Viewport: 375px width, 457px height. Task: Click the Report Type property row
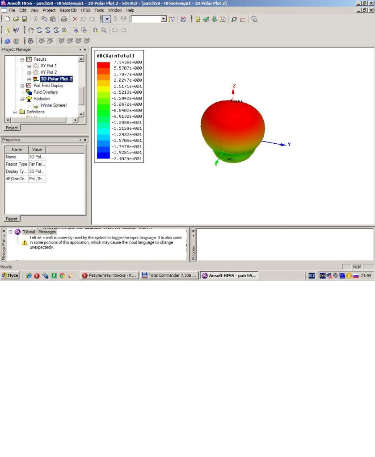point(25,164)
